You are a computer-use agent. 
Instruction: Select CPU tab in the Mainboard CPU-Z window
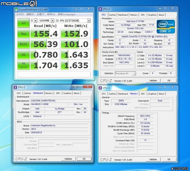19,93
